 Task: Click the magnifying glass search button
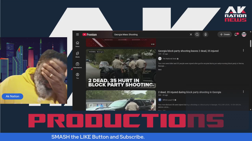point(197,34)
